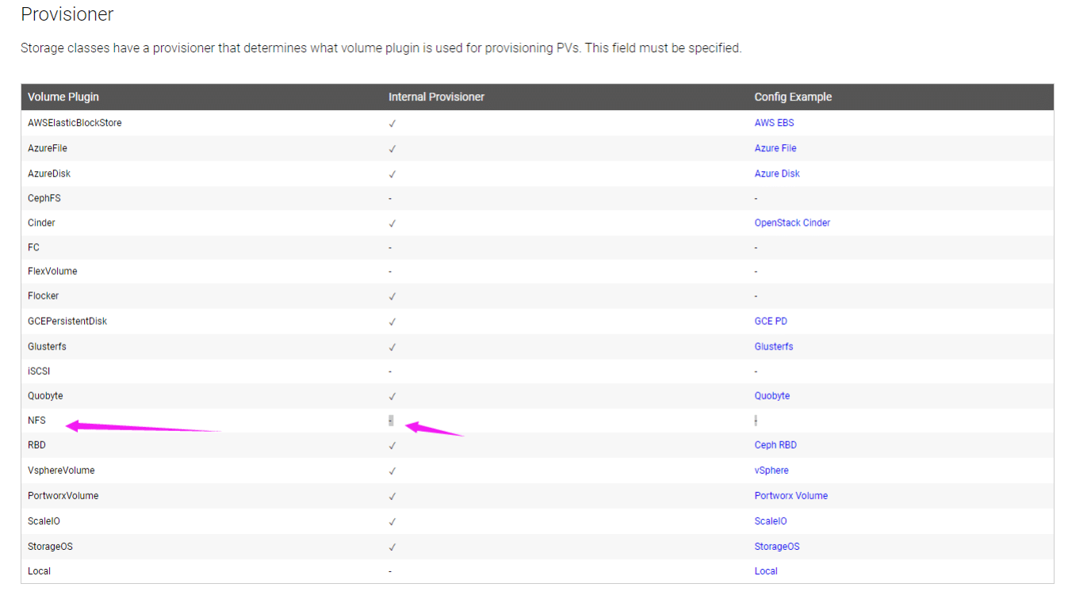Open the AWS EBS config example link
Viewport: 1068px width, 599px height.
point(774,123)
